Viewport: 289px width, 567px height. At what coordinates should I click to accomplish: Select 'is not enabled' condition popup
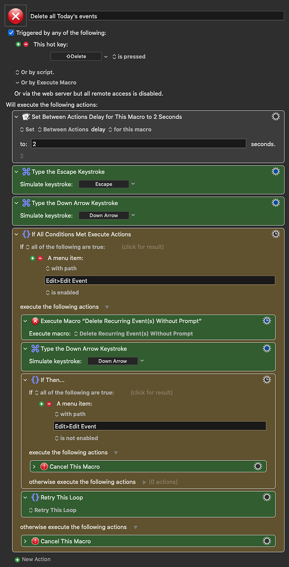76,438
